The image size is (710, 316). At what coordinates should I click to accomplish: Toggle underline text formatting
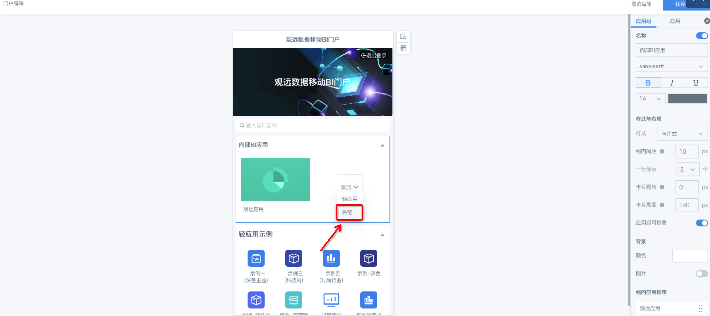[x=695, y=83]
